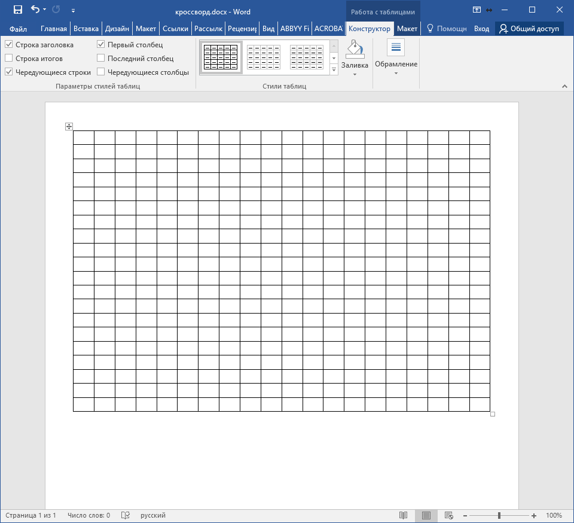This screenshot has width=574, height=523.
Task: Click the Ribbon Display Options icon
Action: pyautogui.click(x=477, y=10)
